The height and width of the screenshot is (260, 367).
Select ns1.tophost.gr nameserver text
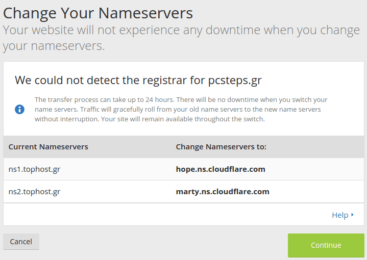(34, 169)
